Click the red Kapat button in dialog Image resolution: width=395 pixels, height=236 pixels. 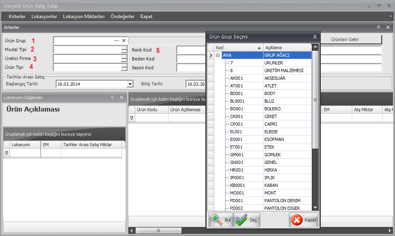(x=304, y=220)
